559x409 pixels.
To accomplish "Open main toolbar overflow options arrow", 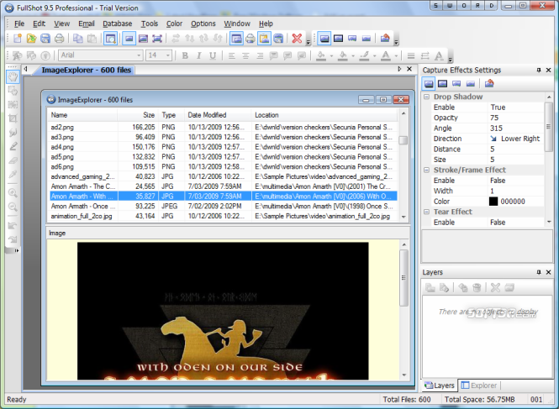I will 309,42.
